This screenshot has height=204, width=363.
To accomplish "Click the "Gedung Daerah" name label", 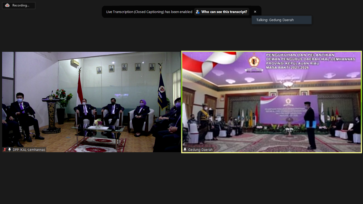I will 200,150.
